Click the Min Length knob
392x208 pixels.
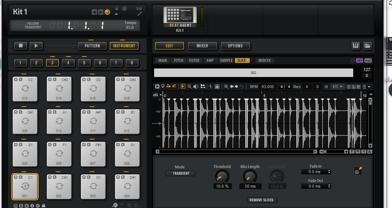pyautogui.click(x=250, y=177)
